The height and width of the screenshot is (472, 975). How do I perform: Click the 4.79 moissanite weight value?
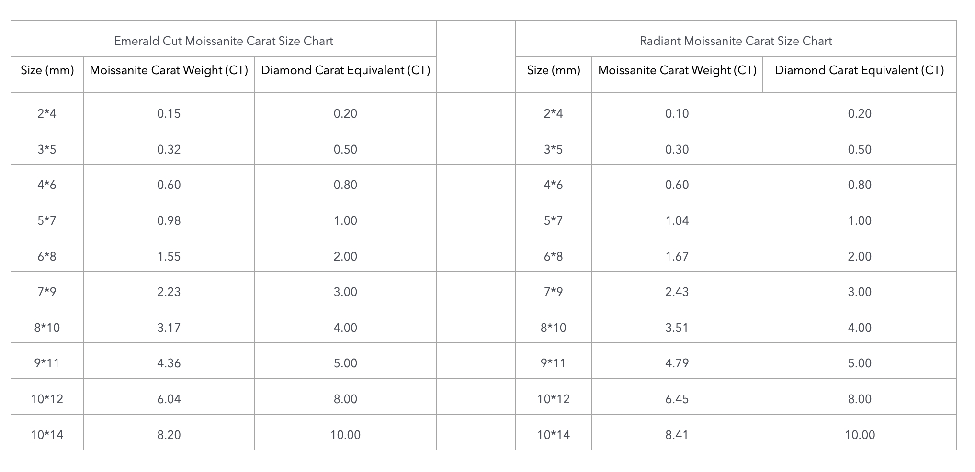[677, 363]
